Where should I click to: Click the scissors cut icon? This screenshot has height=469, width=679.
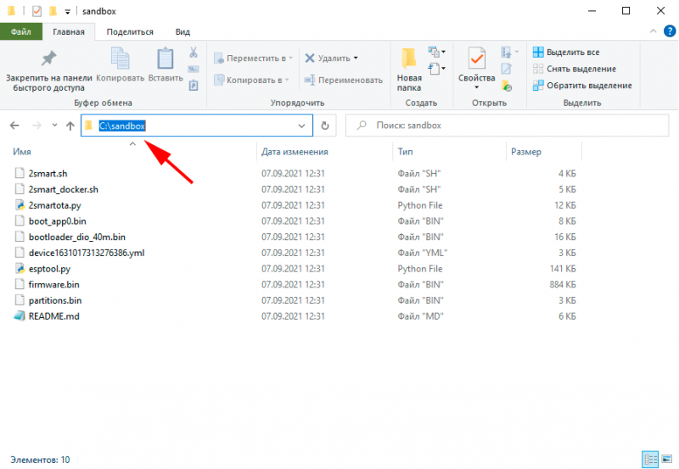point(194,53)
